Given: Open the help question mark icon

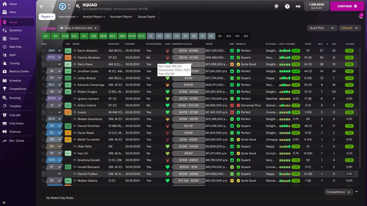Looking at the screenshot, I should 287,6.
